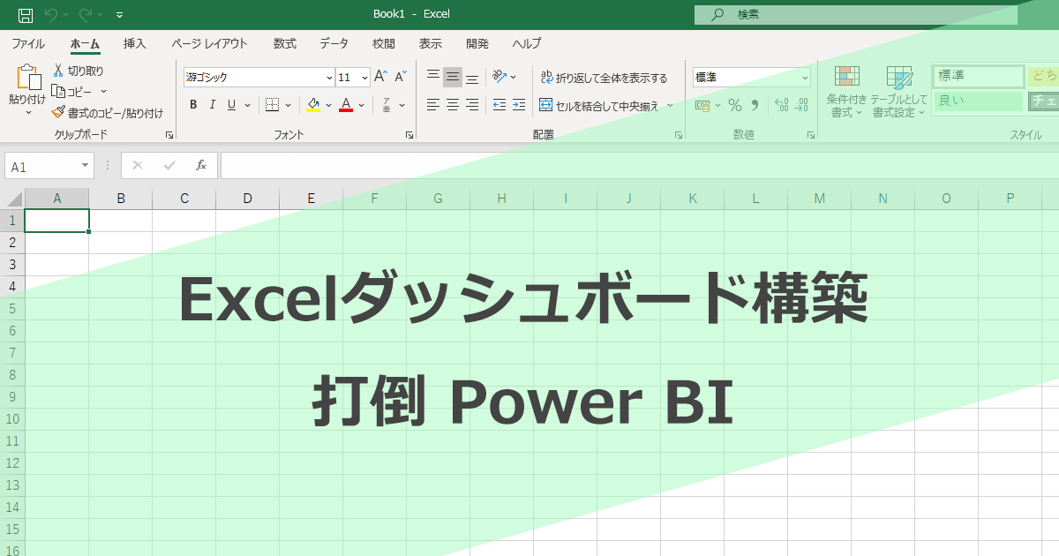Open the Customize Quick Access Toolbar menu
This screenshot has width=1059, height=556.
point(120,15)
